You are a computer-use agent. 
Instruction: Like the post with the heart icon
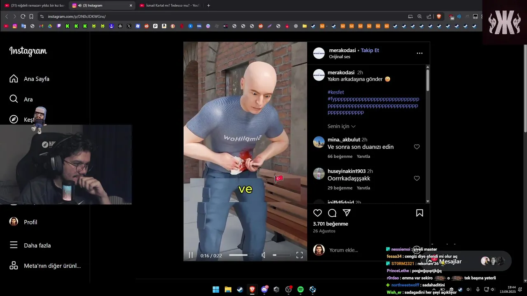tap(317, 213)
